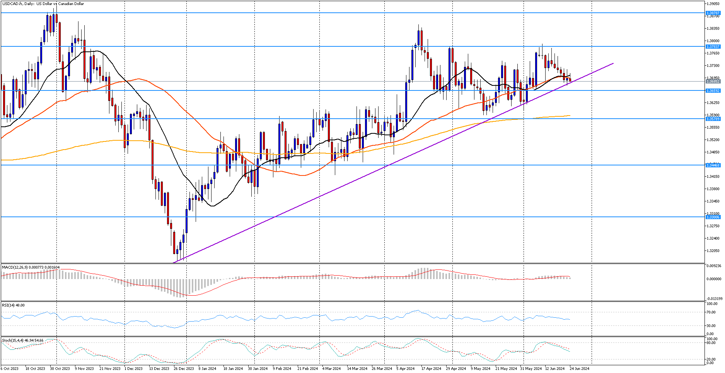Click the 1.33006 horizontal line price tag
The image size is (725, 373).
click(713, 217)
